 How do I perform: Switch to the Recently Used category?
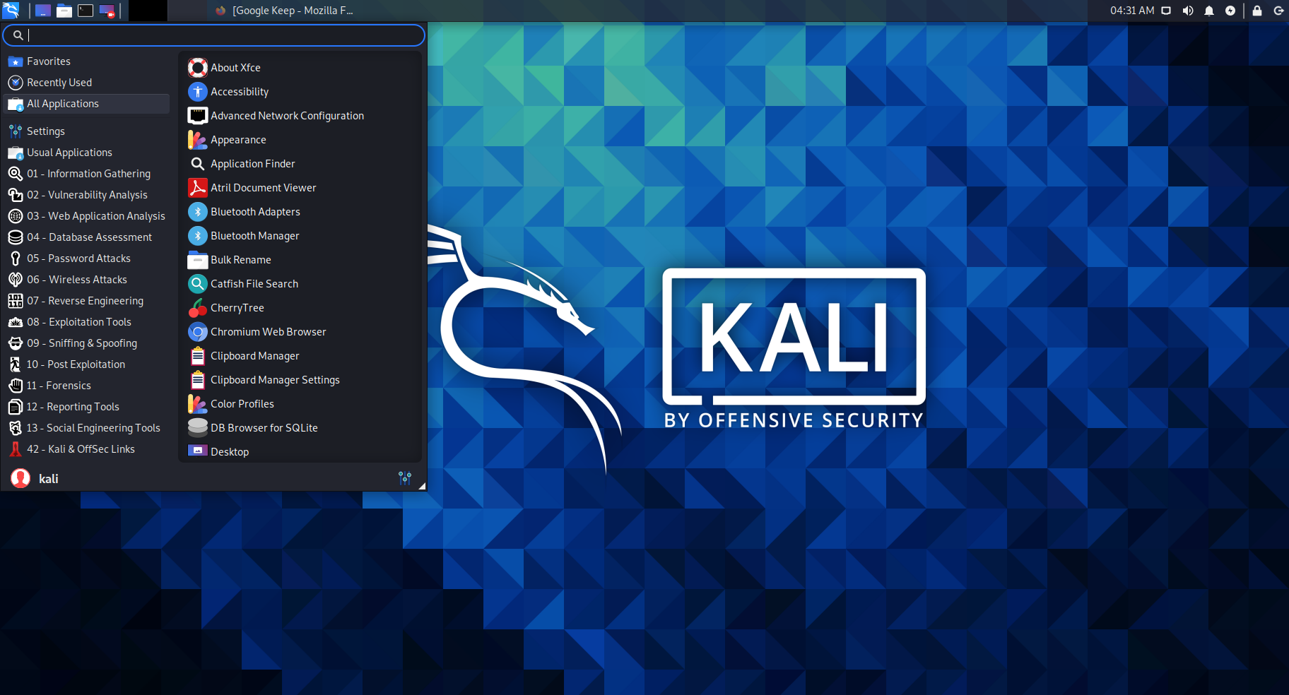click(59, 82)
